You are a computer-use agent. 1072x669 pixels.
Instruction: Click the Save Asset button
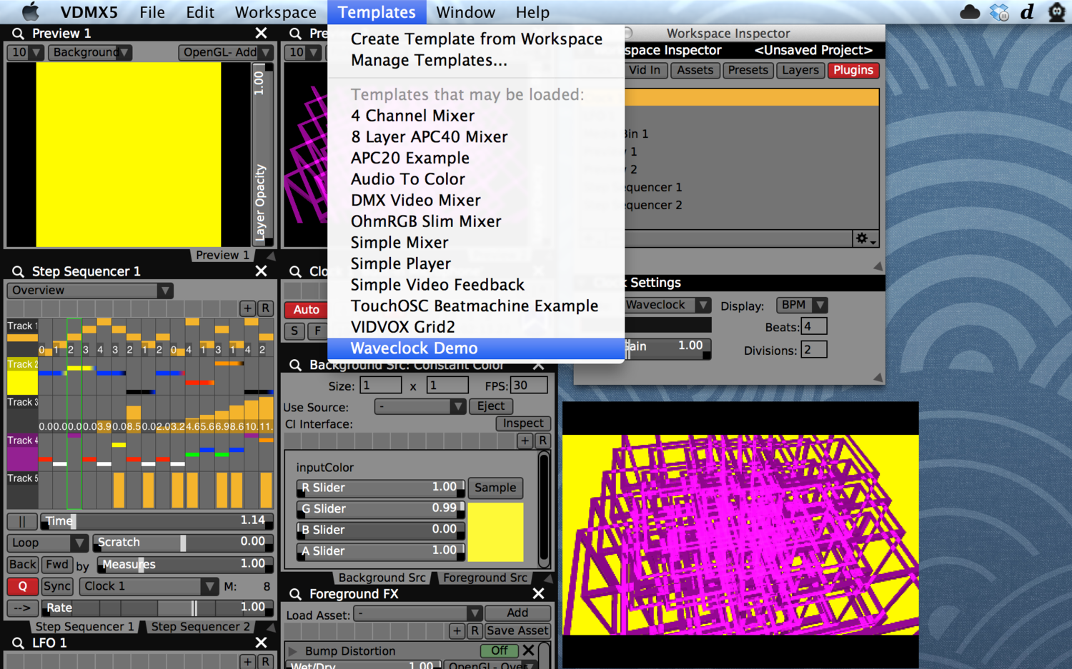pyautogui.click(x=517, y=630)
